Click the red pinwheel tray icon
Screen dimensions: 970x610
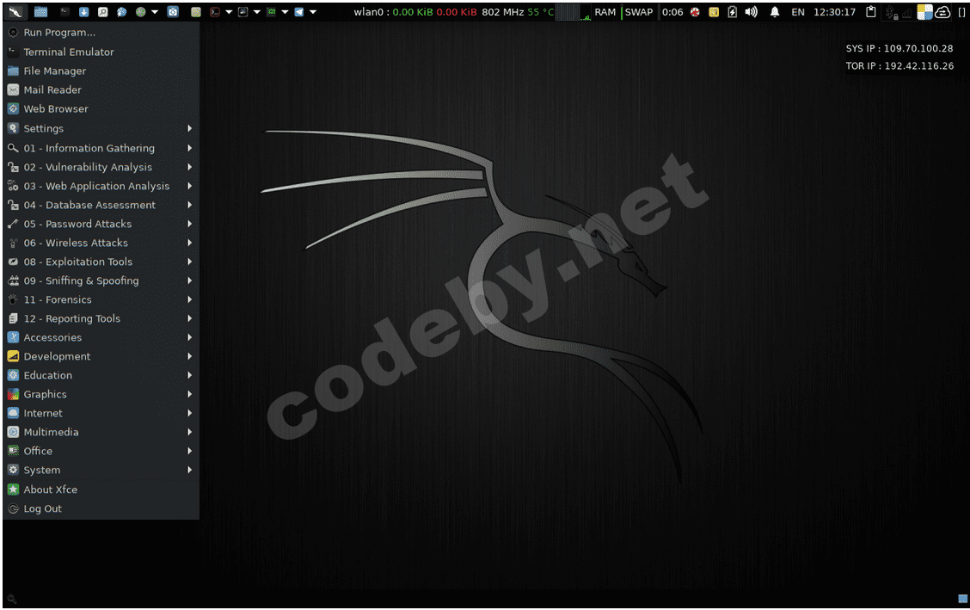click(695, 12)
